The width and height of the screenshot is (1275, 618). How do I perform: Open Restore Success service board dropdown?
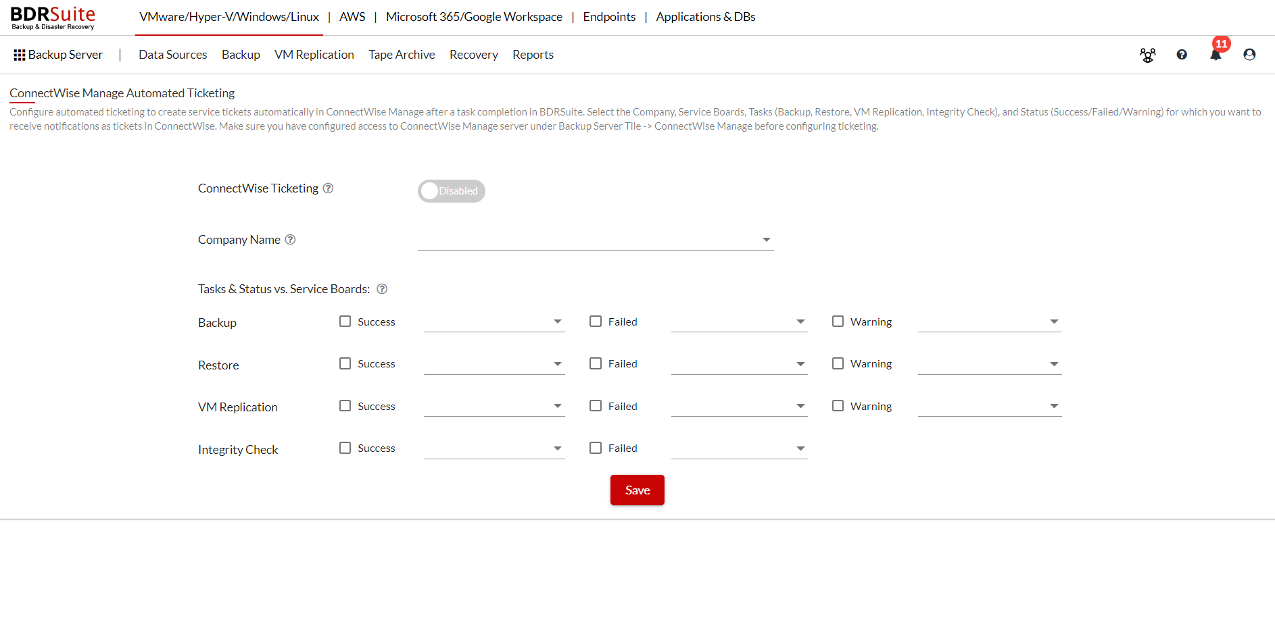[x=494, y=365]
